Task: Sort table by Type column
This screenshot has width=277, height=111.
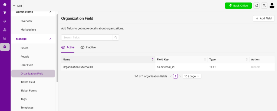Action: click(x=247, y=60)
